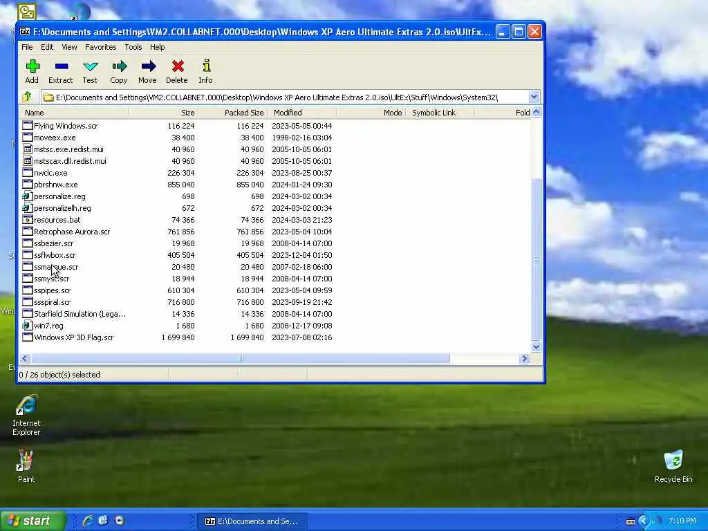Open the Help menu

[157, 47]
